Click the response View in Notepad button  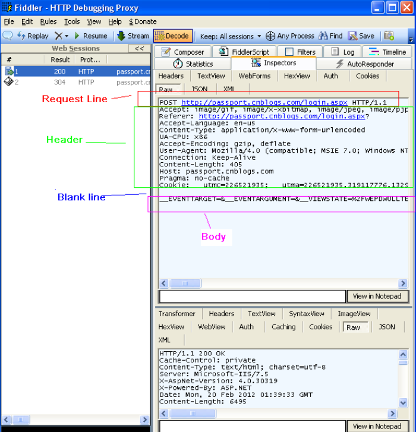(377, 426)
